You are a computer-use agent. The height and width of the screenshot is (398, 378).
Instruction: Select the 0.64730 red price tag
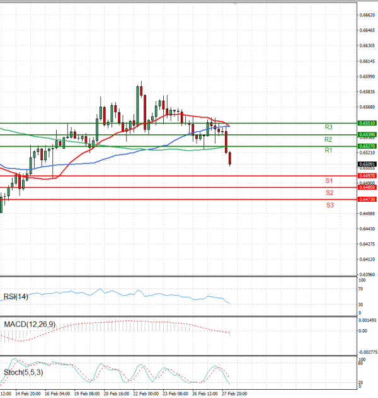367,199
